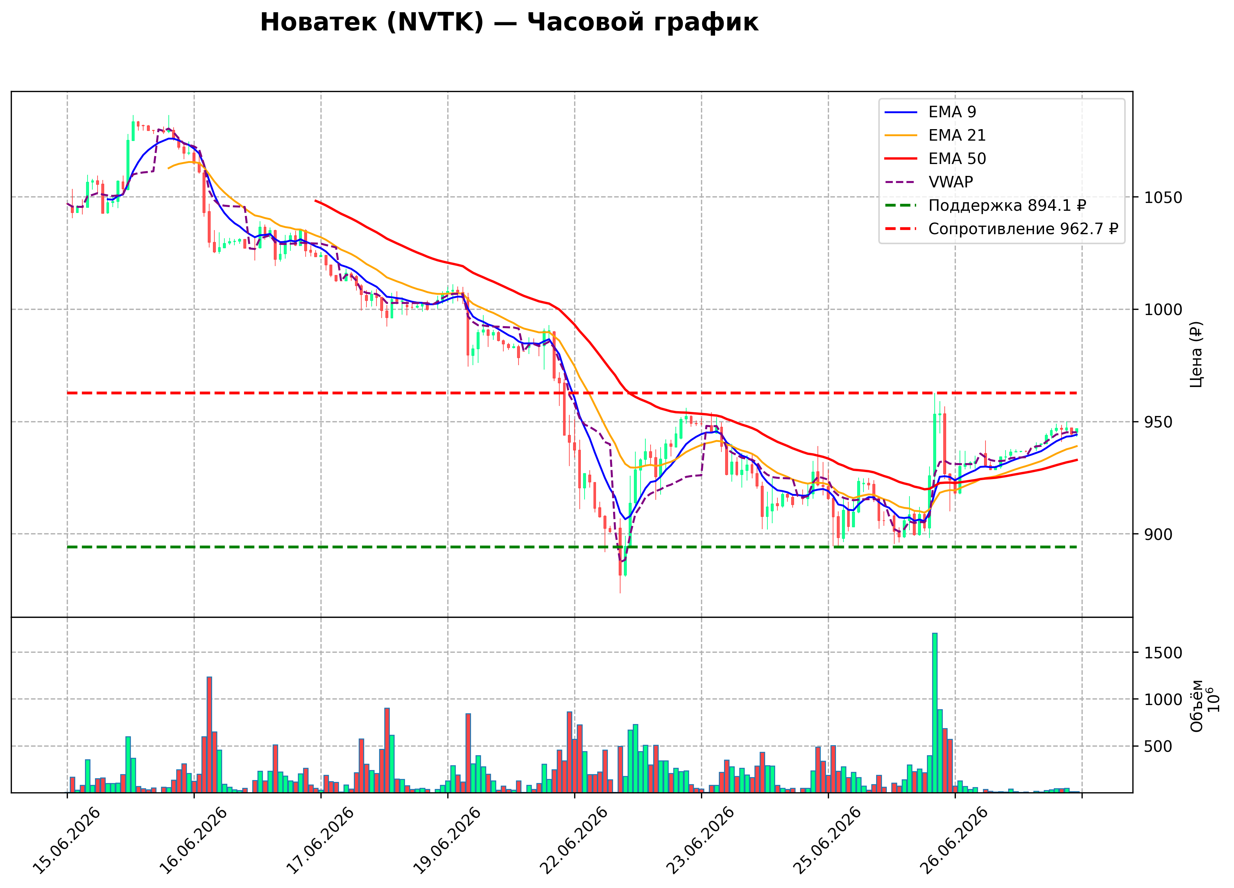
Task: Click the purple dashed VWAP legend line sample
Action: point(901,183)
